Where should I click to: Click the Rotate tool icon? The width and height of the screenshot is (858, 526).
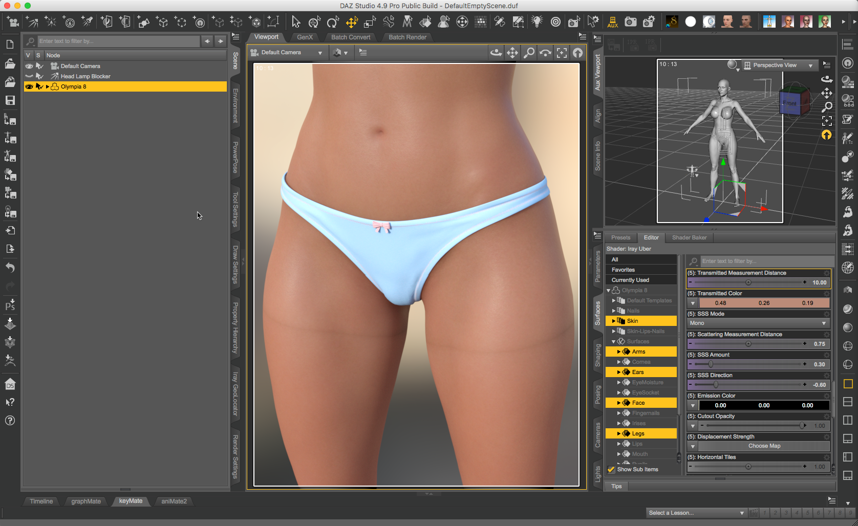pyautogui.click(x=333, y=22)
